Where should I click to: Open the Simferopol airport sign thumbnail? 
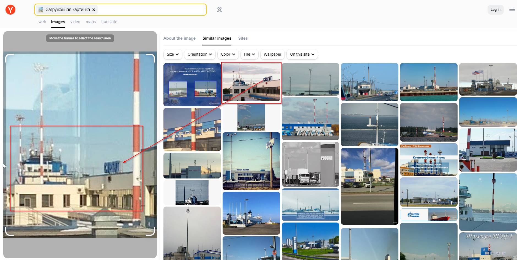192,129
